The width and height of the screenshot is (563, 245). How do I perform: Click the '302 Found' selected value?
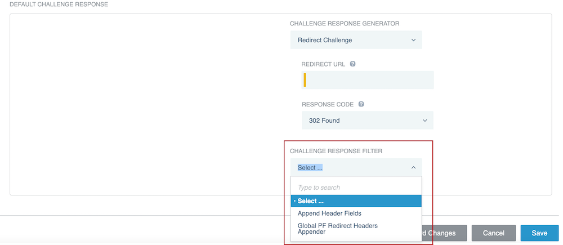coord(324,120)
